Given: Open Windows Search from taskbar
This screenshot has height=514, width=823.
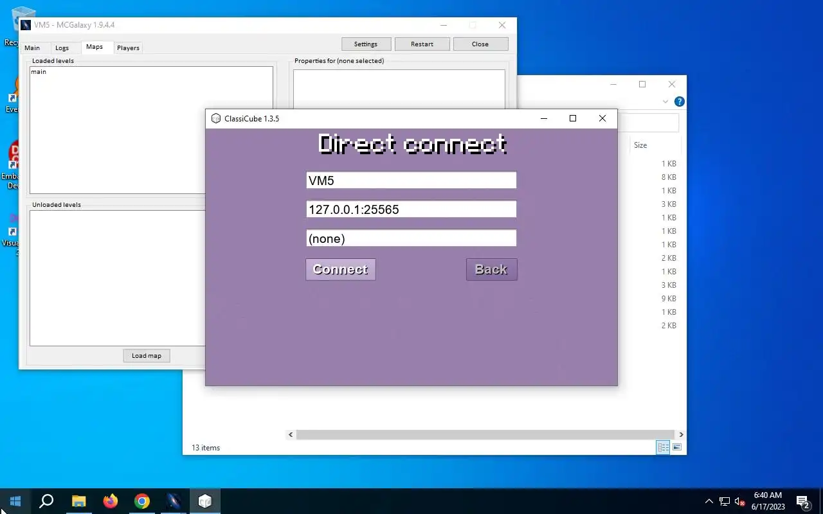Looking at the screenshot, I should pyautogui.click(x=46, y=501).
